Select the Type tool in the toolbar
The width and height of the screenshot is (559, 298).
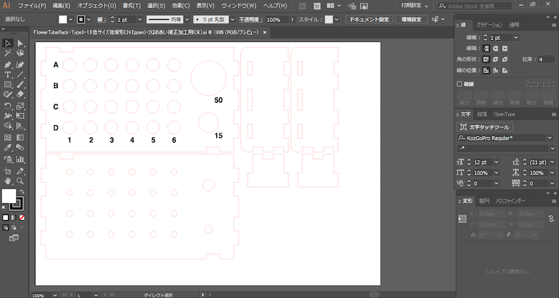pyautogui.click(x=7, y=75)
